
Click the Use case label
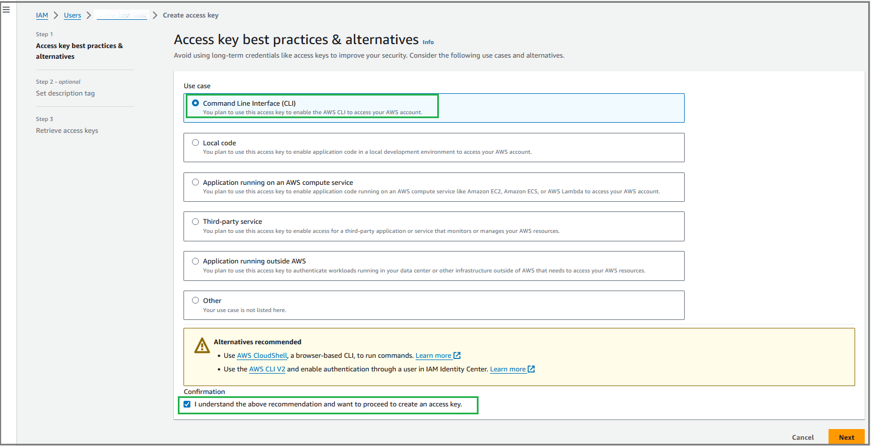click(197, 86)
